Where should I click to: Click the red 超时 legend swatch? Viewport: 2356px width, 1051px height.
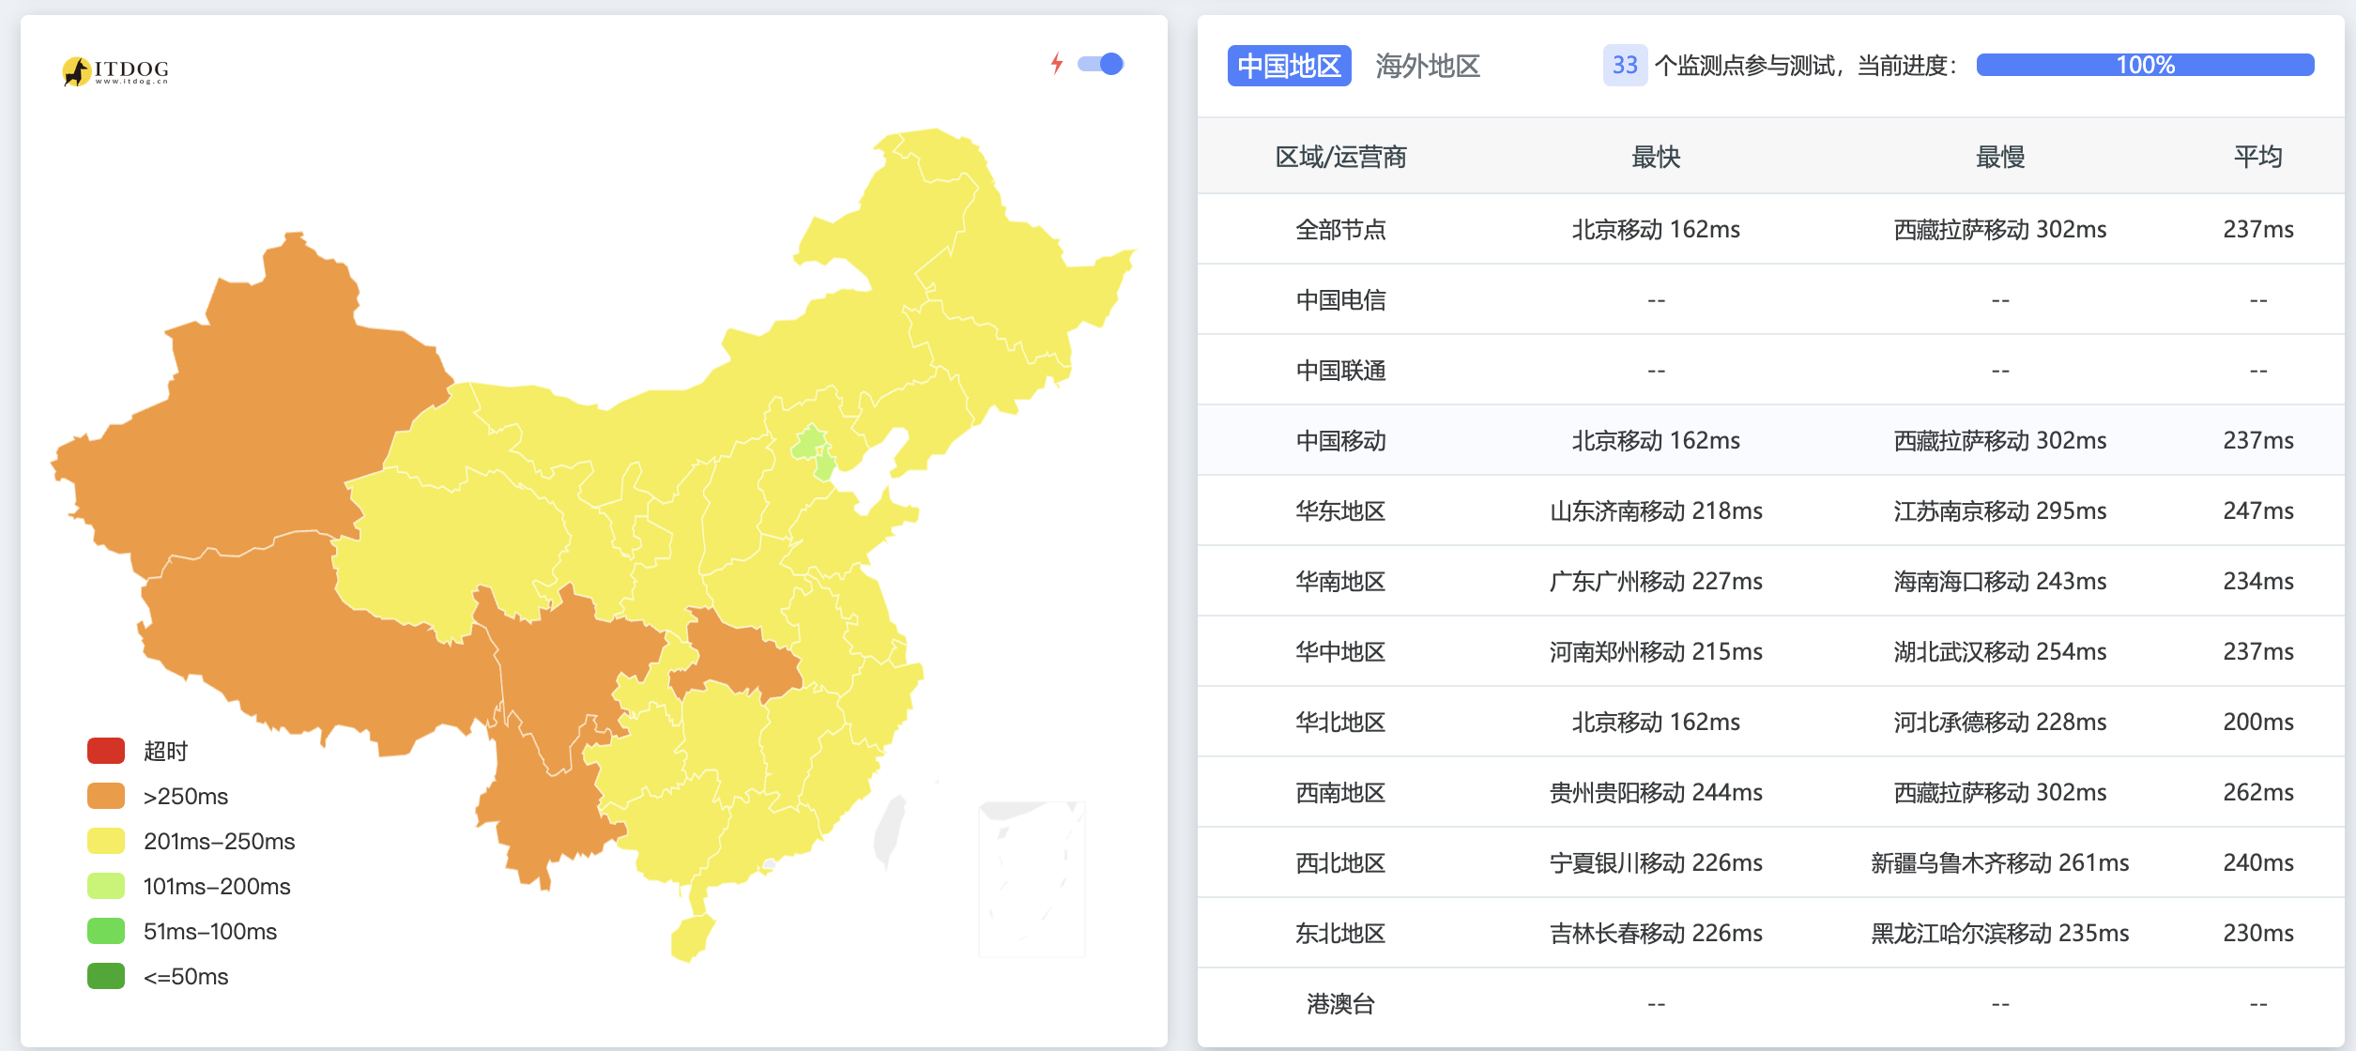click(x=106, y=751)
